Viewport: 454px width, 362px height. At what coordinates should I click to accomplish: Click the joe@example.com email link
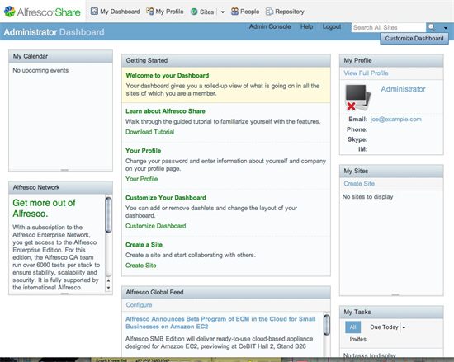click(395, 119)
